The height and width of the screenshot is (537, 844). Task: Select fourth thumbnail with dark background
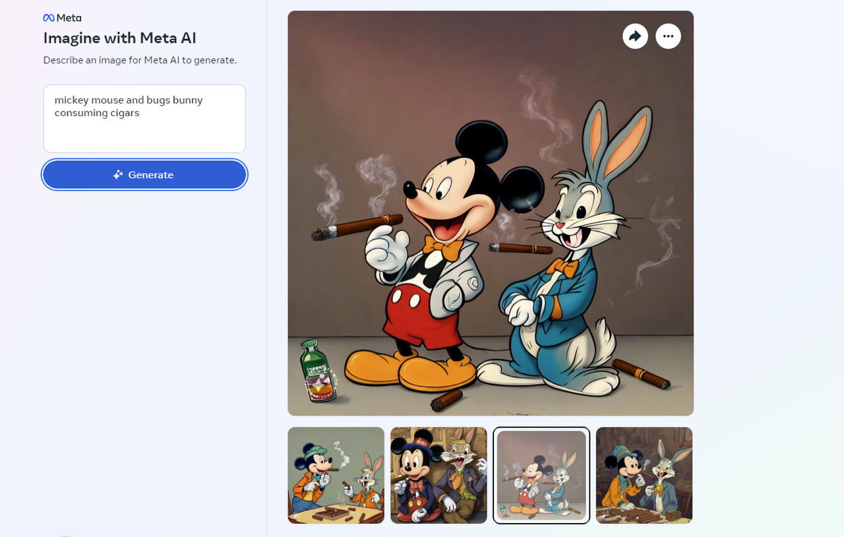tap(644, 475)
